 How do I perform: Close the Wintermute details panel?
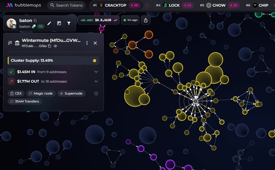[x=95, y=43]
